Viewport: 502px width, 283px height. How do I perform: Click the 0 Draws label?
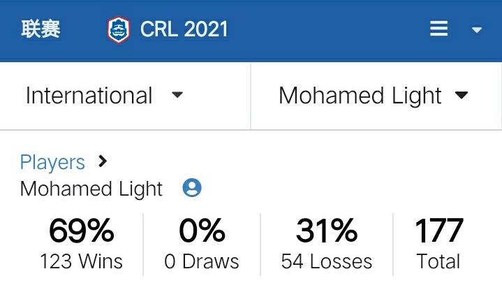coord(202,262)
